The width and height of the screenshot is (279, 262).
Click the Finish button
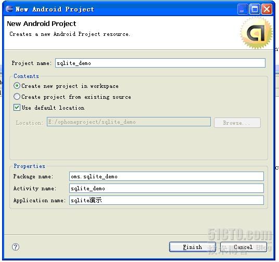coord(193,247)
